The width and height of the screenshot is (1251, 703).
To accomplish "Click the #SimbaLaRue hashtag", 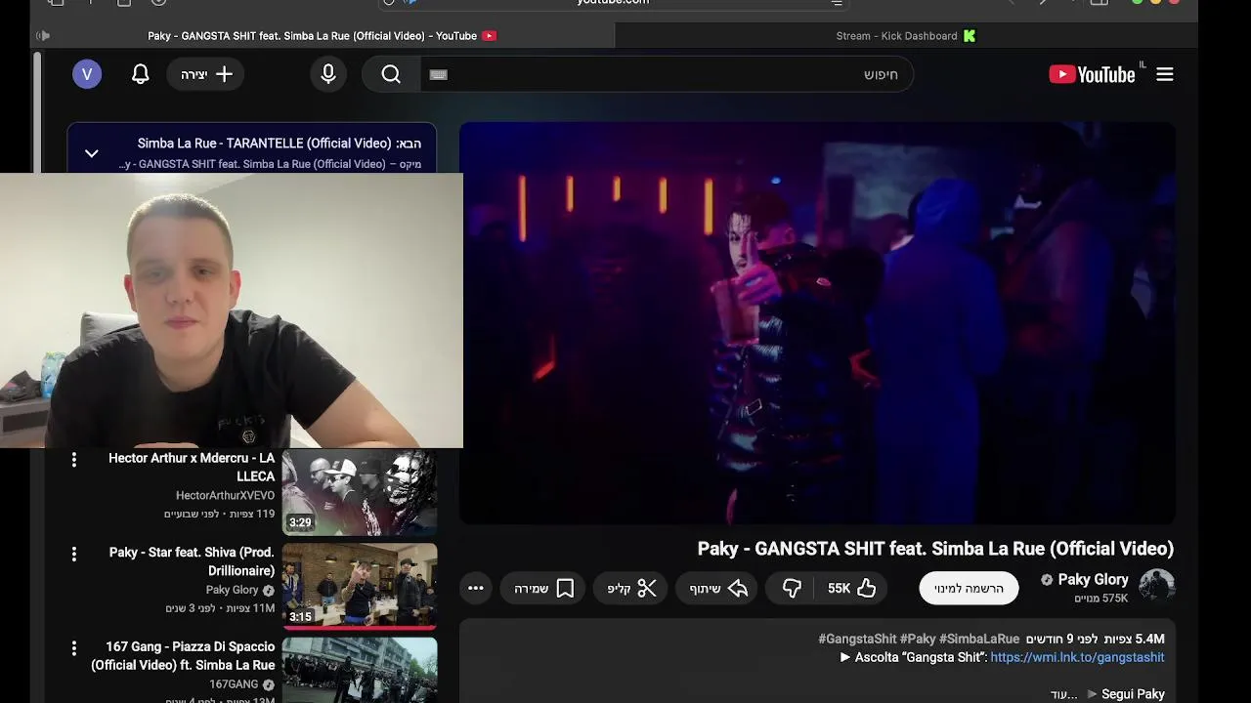I will 979,639.
